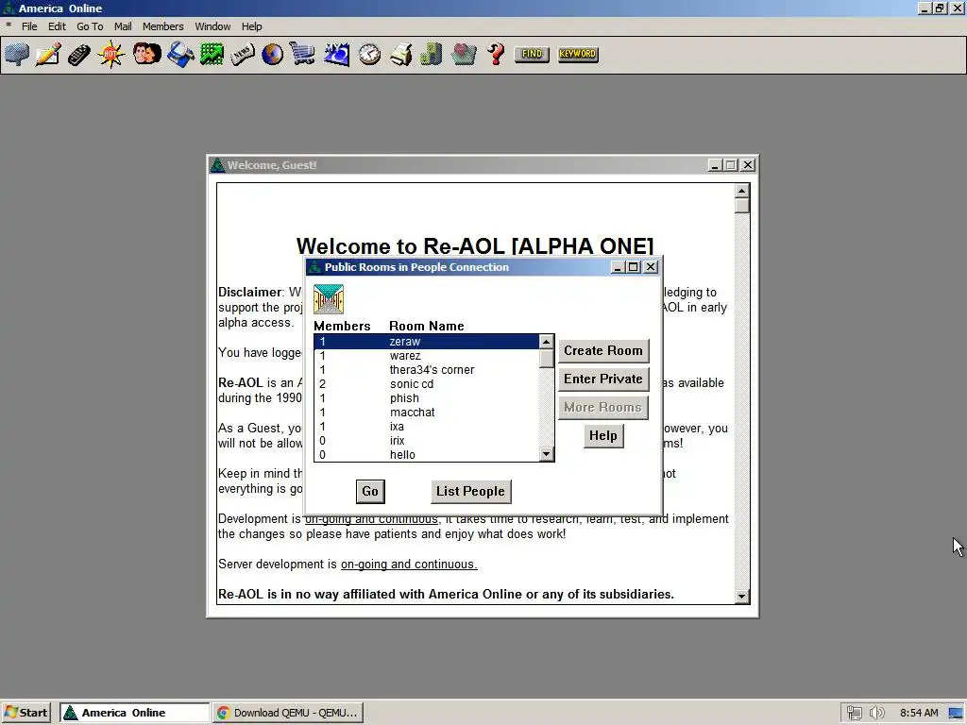Open the World Wide Web globe icon

[272, 54]
